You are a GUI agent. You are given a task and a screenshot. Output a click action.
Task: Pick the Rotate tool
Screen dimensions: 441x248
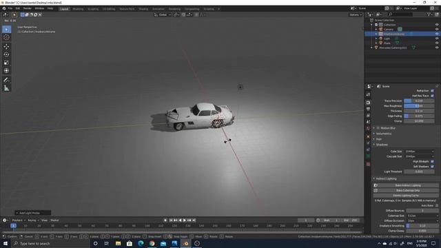coord(6,54)
